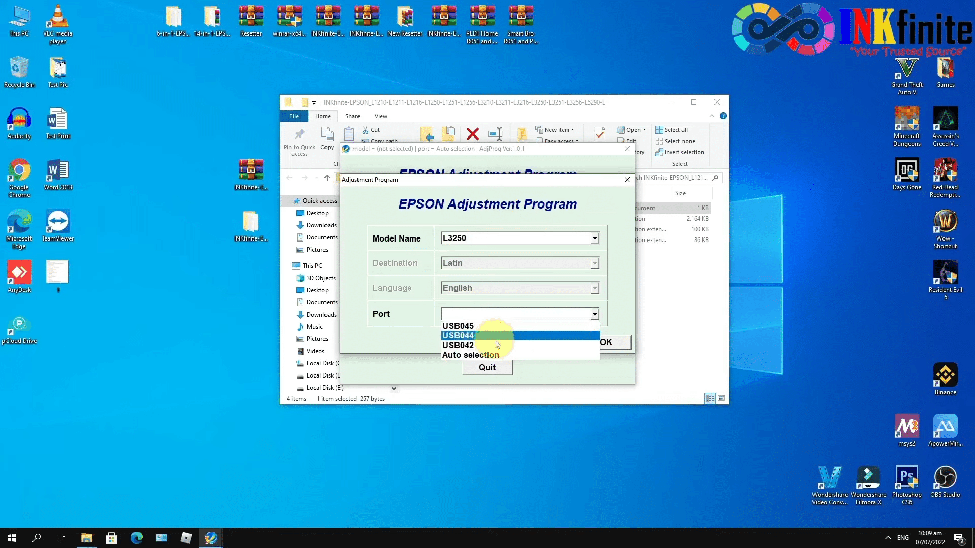
Task: Open the Recycle Bin desktop icon
Action: point(19,72)
